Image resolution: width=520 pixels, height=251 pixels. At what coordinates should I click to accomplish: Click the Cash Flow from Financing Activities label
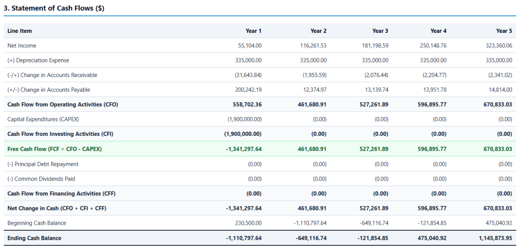pos(62,194)
